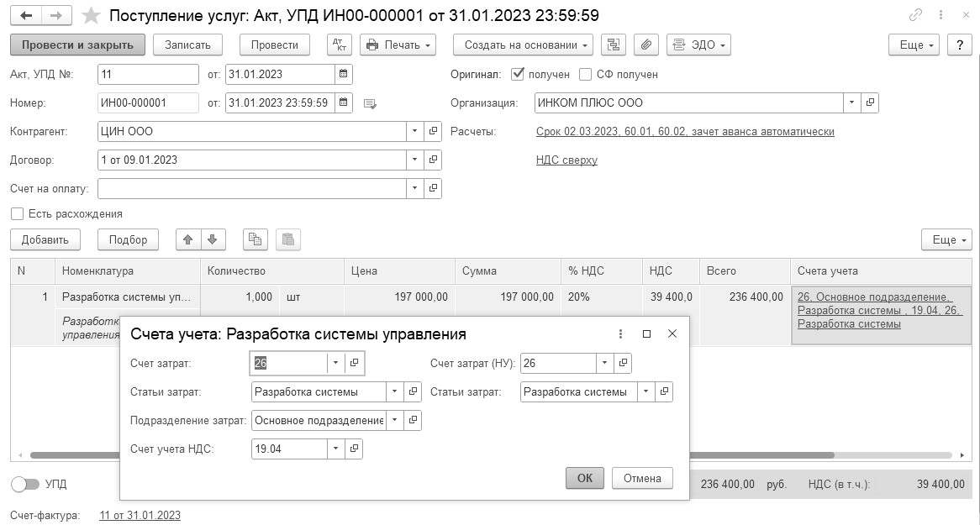Click Счета учета cell link in table
This screenshot has height=525, width=980.
click(x=880, y=311)
